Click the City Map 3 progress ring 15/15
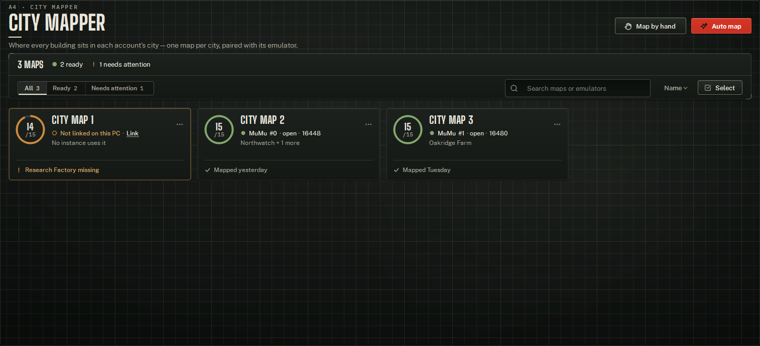 click(x=408, y=129)
